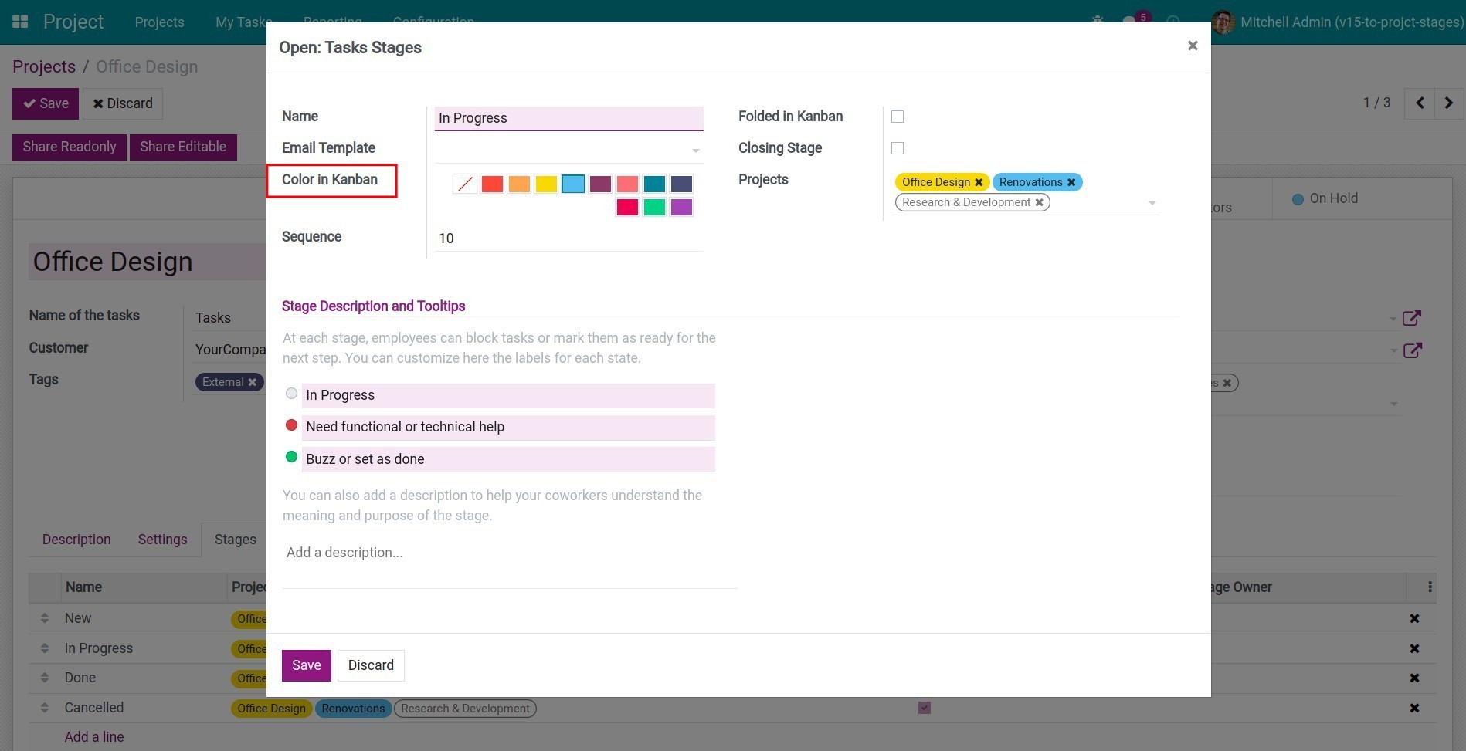Viewport: 1466px width, 751px height.
Task: Open customer record via external link icon
Action: (x=1412, y=350)
